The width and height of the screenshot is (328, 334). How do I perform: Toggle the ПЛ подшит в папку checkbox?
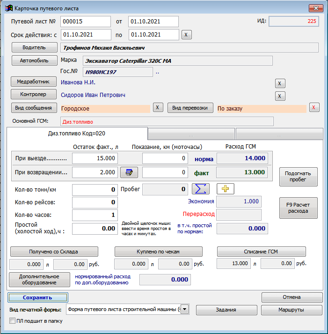[12, 321]
